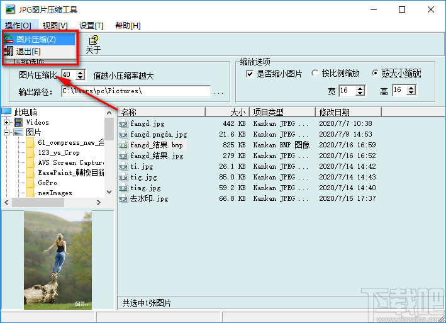The height and width of the screenshot is (323, 446).
Task: Click the 图片 folder icon in tree
Action: point(18,132)
